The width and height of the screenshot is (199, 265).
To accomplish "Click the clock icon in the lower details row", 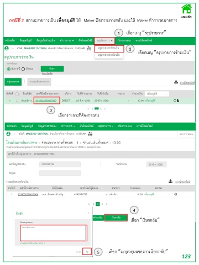I will coord(176,194).
